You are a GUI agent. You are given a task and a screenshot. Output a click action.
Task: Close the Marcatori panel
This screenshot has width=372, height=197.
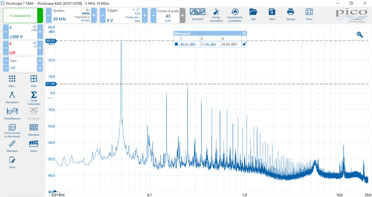(244, 33)
